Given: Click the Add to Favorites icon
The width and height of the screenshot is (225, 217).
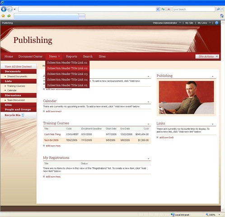Looking at the screenshot, I should [9, 16].
